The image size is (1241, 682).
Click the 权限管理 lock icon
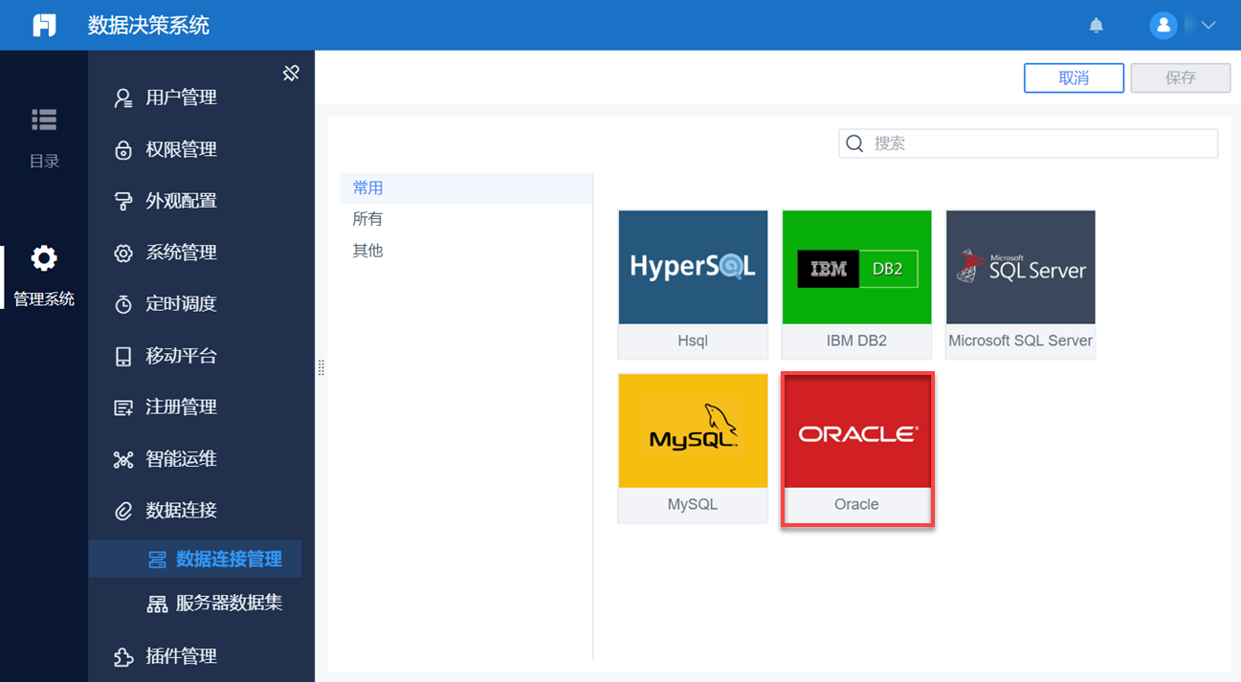point(123,149)
